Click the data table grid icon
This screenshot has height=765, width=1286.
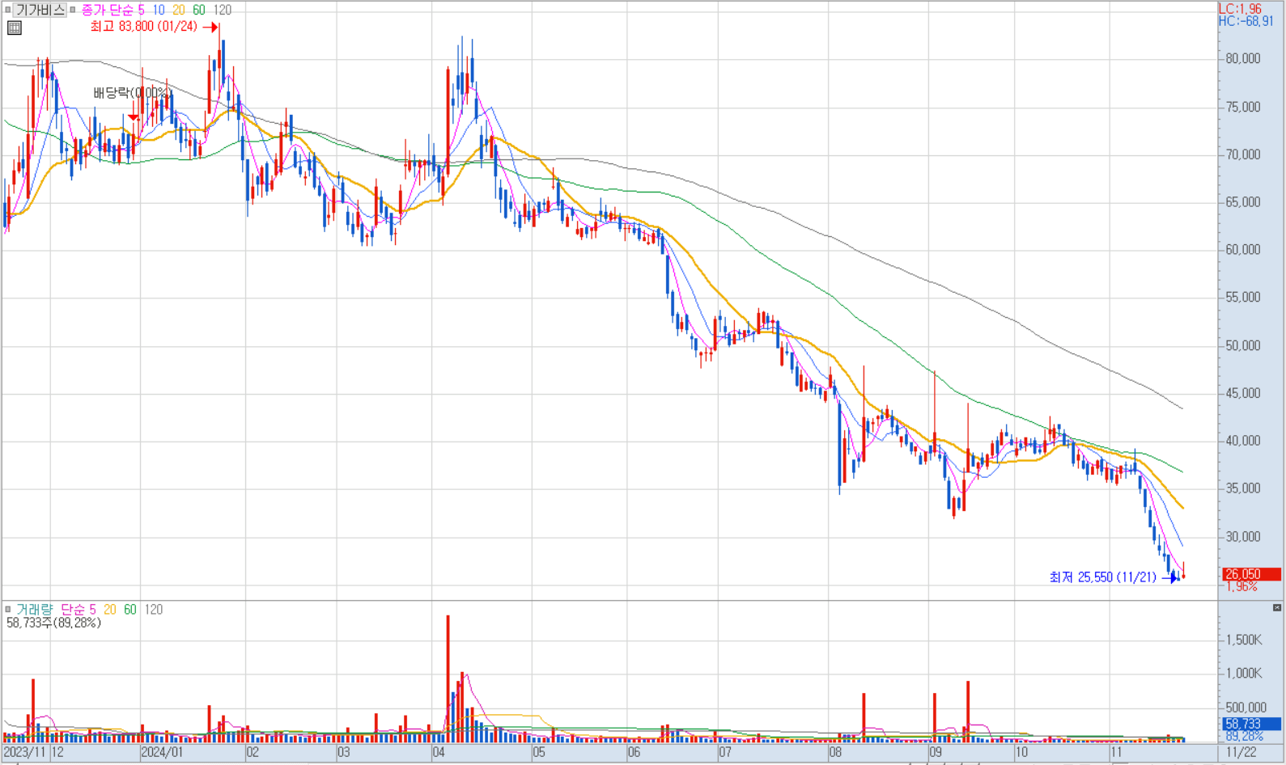15,27
